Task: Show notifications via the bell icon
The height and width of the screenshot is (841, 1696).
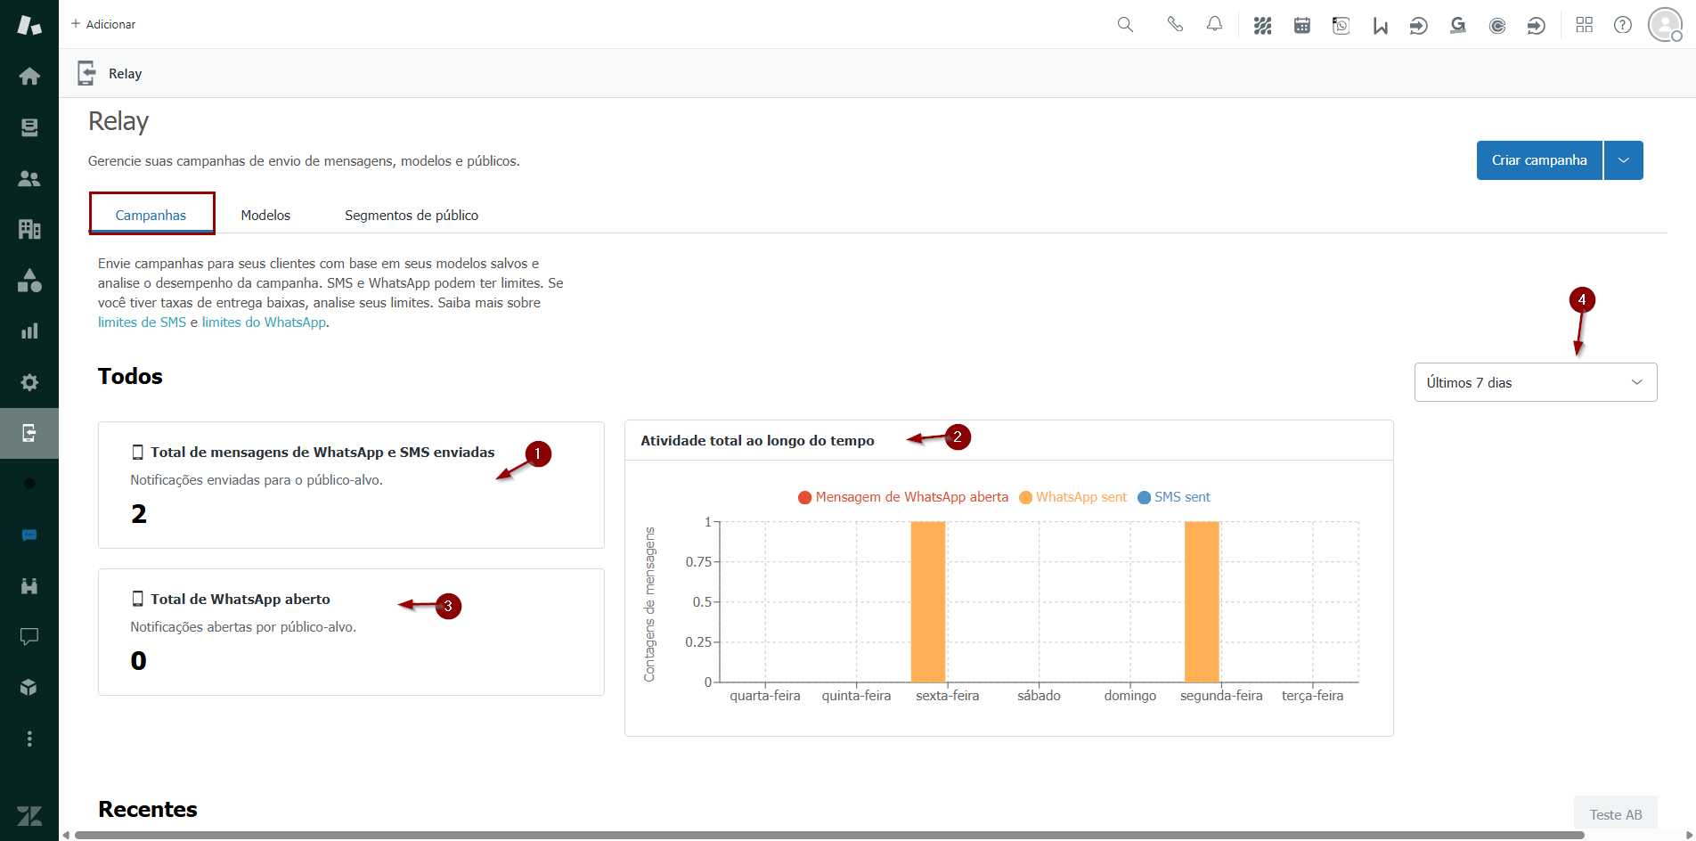Action: pyautogui.click(x=1214, y=25)
